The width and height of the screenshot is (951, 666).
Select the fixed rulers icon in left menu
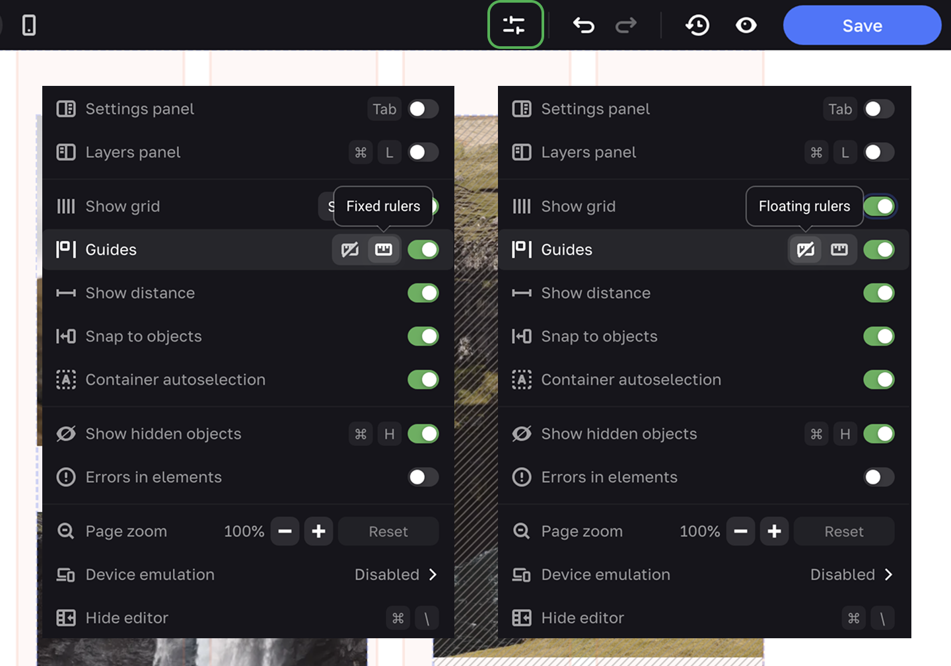pyautogui.click(x=384, y=250)
